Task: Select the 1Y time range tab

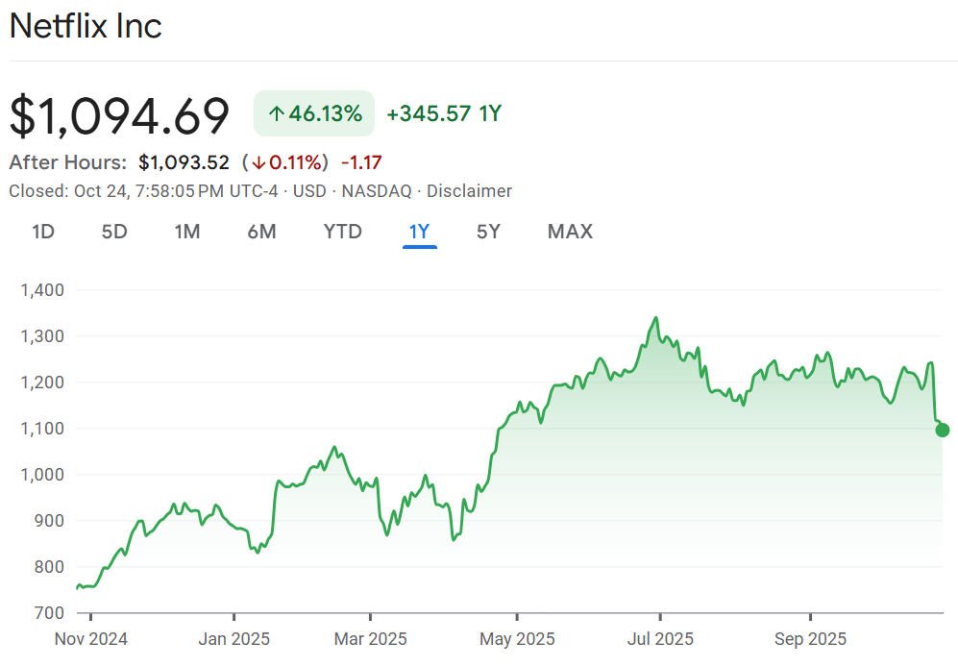Action: [420, 232]
